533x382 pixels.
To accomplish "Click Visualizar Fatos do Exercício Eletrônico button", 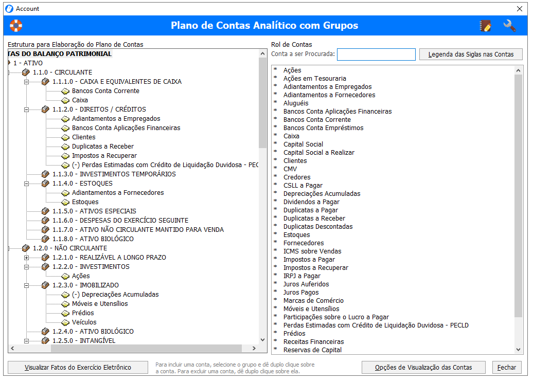I will point(78,368).
